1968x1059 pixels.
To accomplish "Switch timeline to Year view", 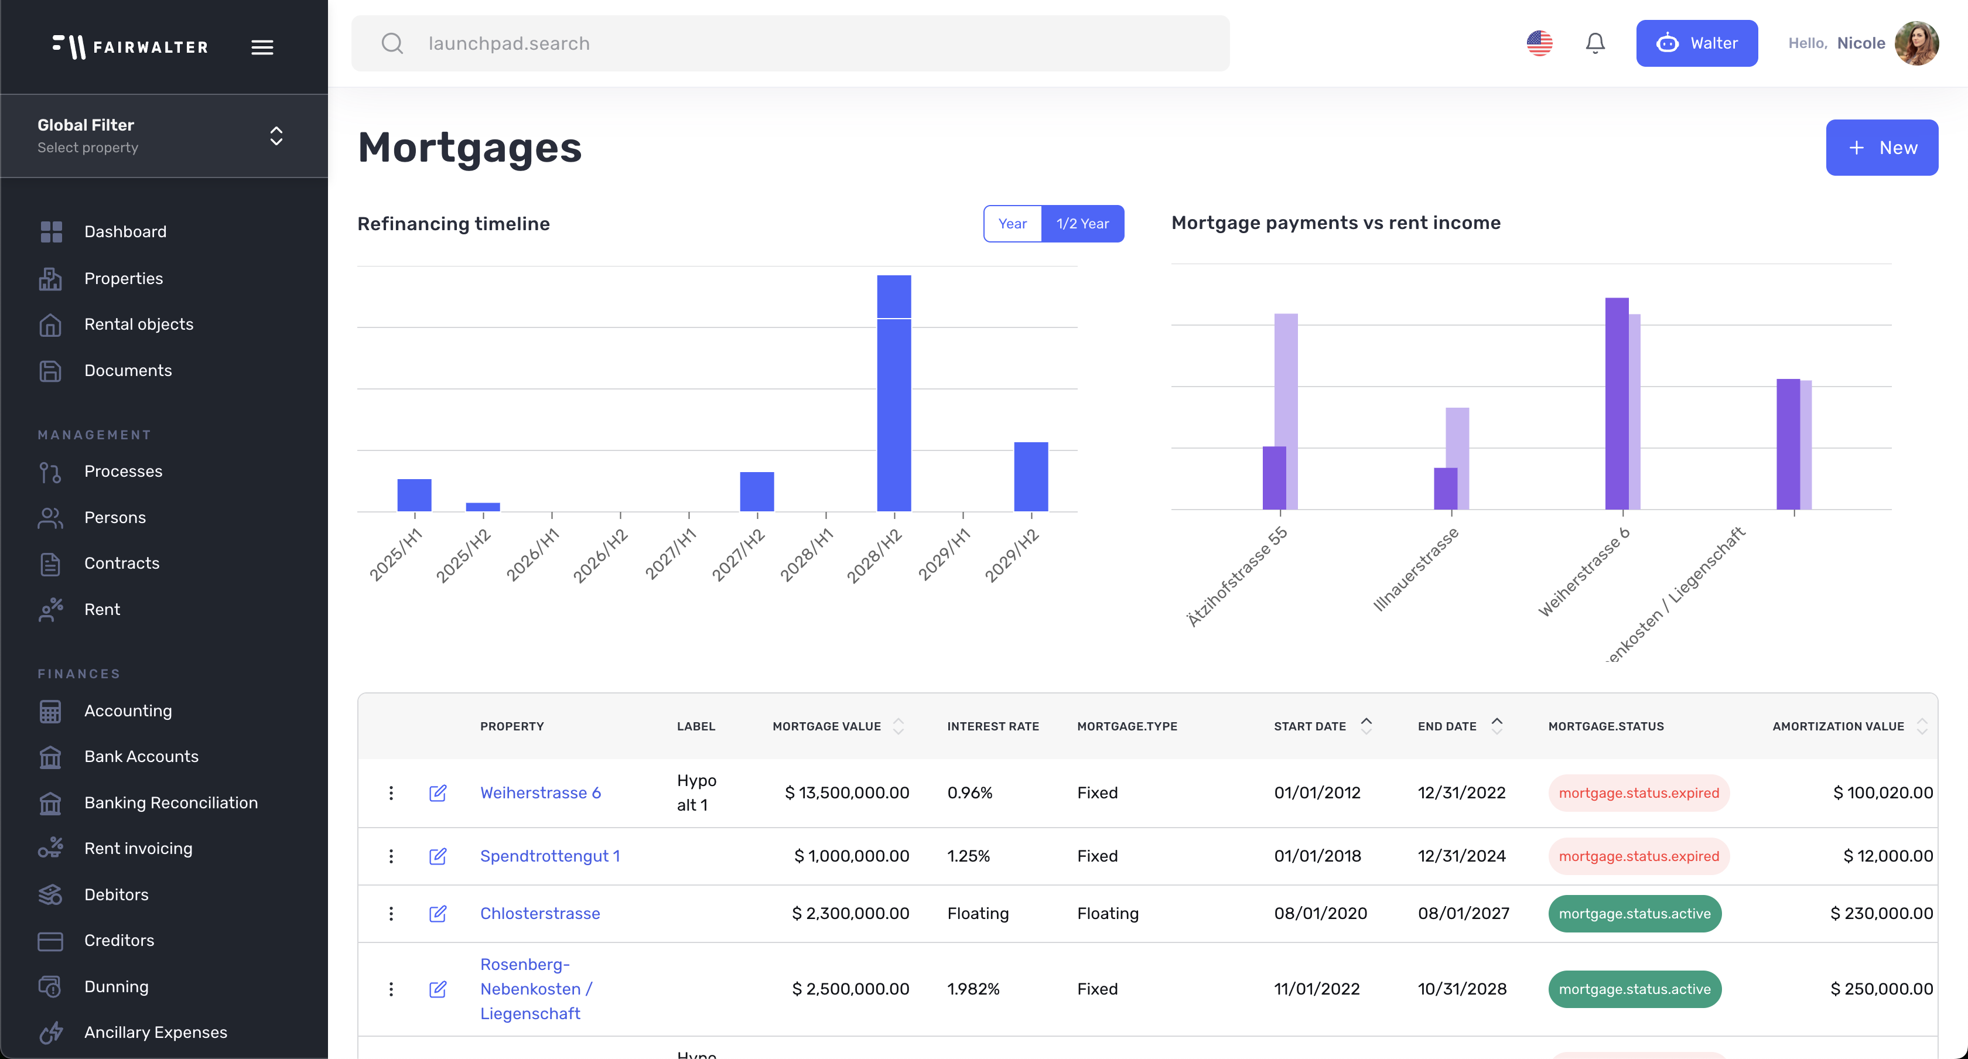I will (1012, 224).
